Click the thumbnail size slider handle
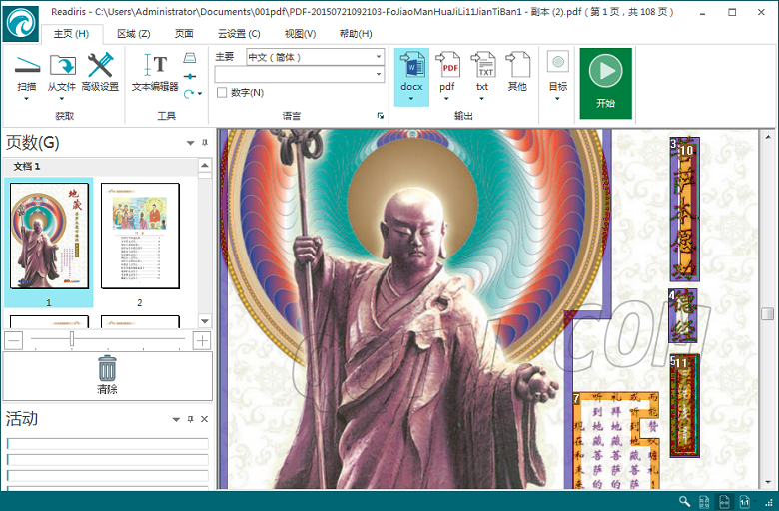The image size is (779, 511). pos(72,340)
